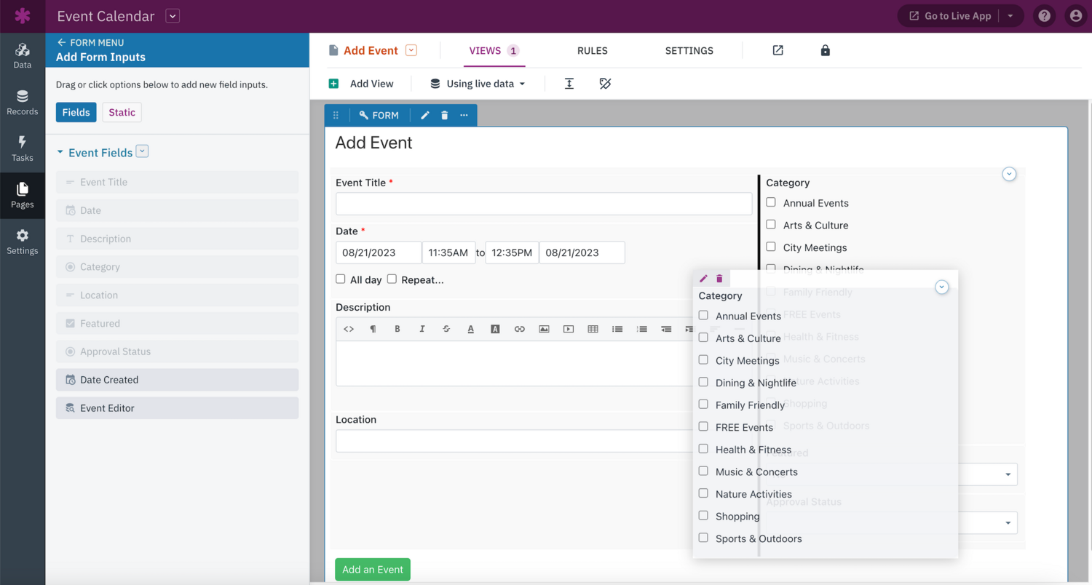Delete the form via trash icon
Image resolution: width=1092 pixels, height=585 pixels.
pyautogui.click(x=445, y=115)
